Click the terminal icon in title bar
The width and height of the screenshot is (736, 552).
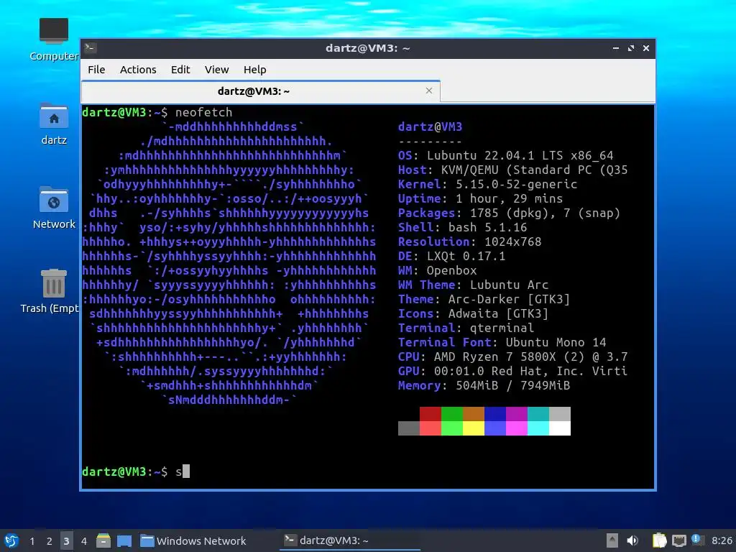click(x=91, y=48)
